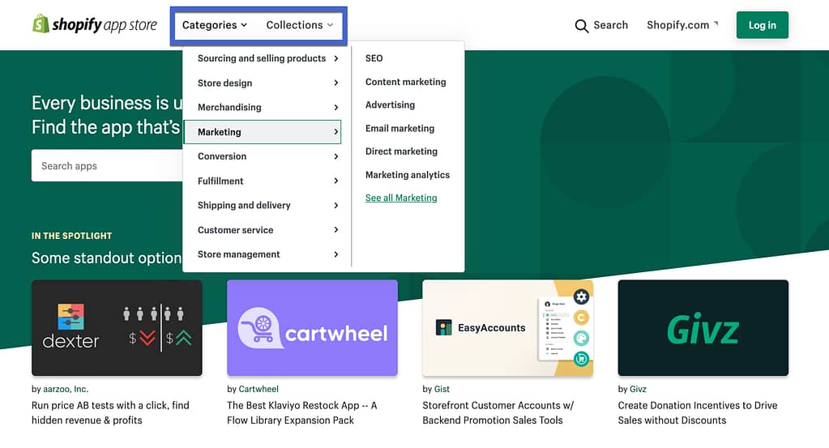Click See all Marketing link

click(401, 198)
